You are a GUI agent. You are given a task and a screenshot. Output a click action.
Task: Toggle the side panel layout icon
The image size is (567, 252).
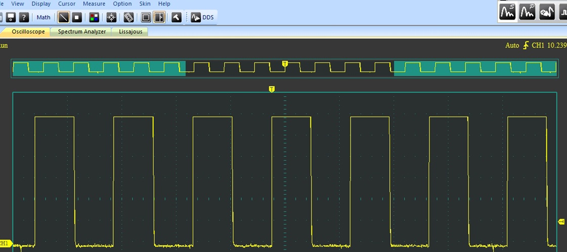tap(159, 17)
